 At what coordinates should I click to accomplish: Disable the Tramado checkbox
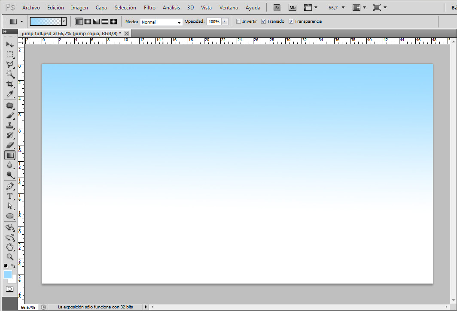263,21
